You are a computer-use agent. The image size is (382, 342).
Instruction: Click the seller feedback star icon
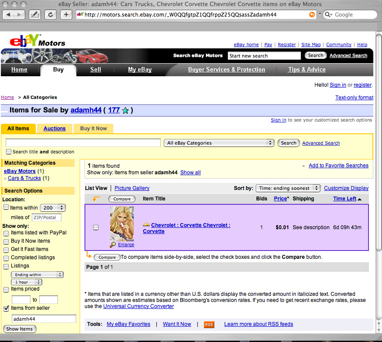pos(125,111)
